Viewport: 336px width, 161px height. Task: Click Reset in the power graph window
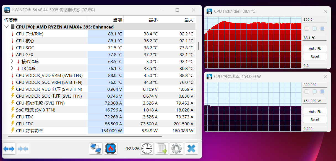(315, 120)
